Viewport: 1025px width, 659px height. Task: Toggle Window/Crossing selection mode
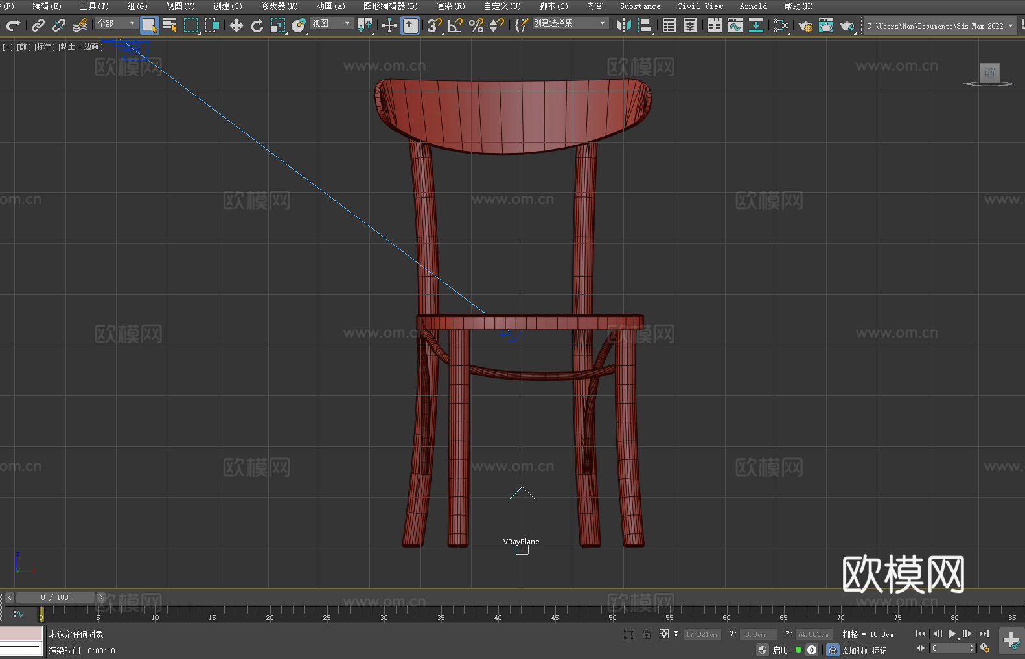point(212,25)
